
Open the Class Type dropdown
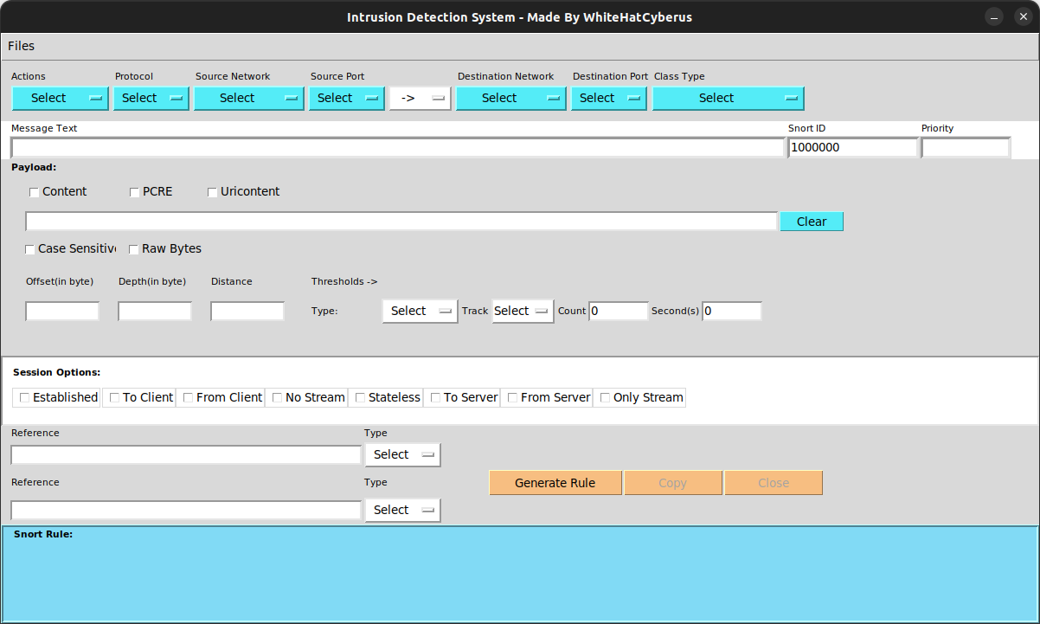[728, 98]
